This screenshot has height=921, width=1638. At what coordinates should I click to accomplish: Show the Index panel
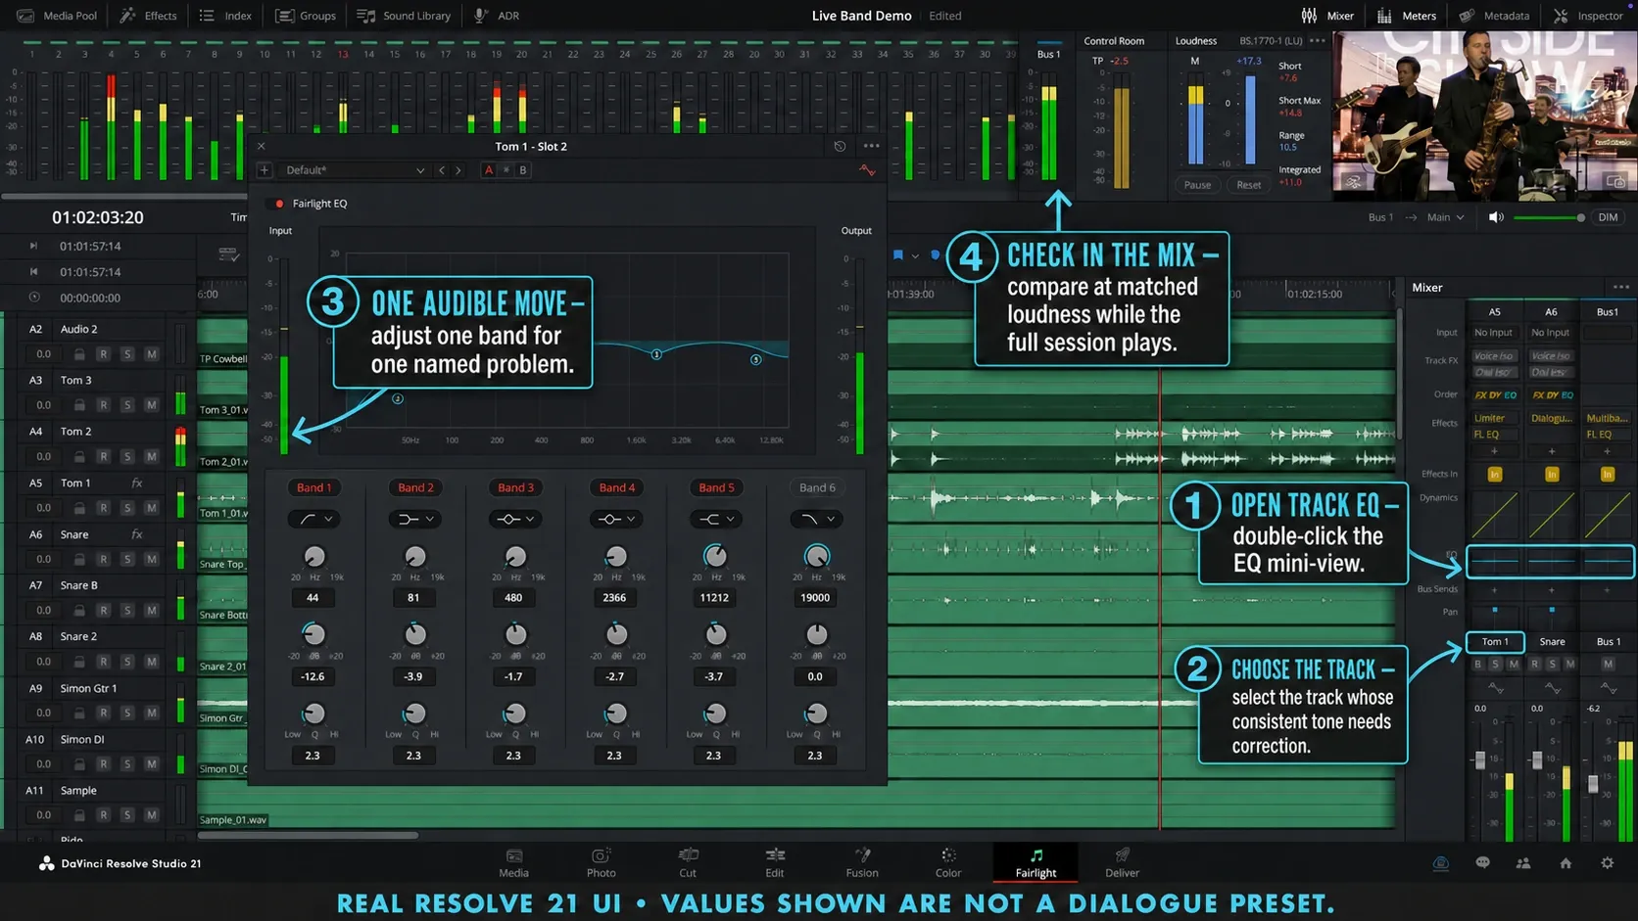pyautogui.click(x=225, y=16)
